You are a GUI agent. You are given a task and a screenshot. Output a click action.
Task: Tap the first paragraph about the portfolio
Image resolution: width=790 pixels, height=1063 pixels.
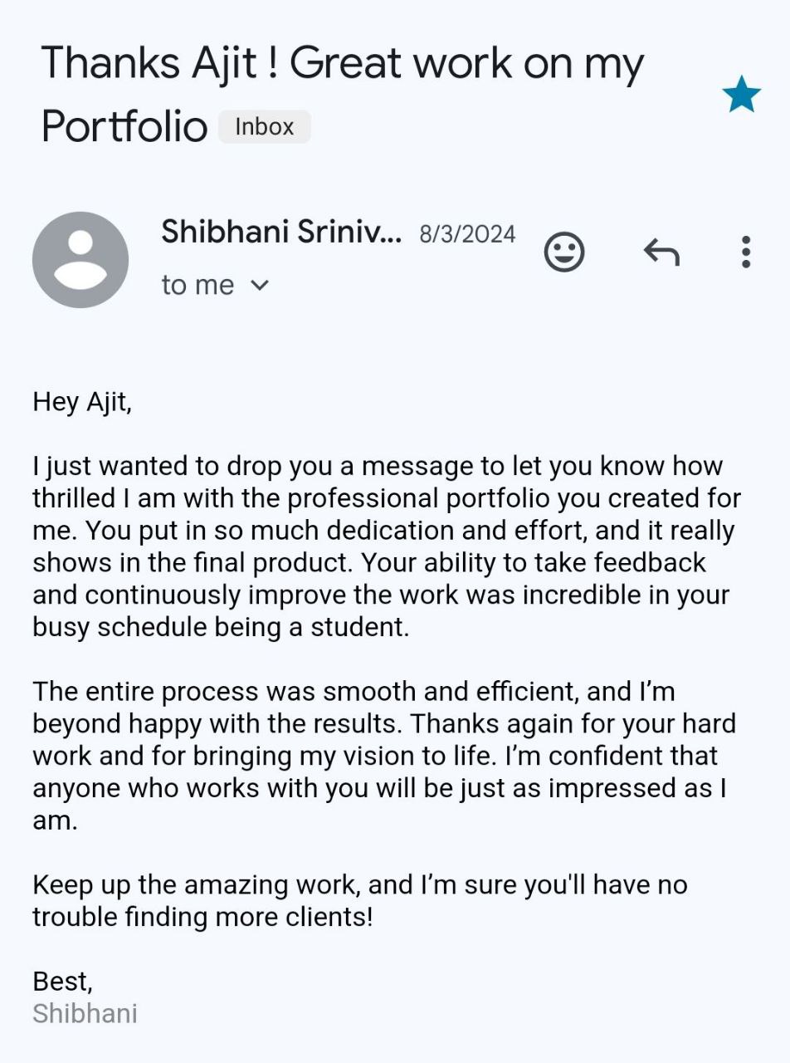tap(386, 546)
